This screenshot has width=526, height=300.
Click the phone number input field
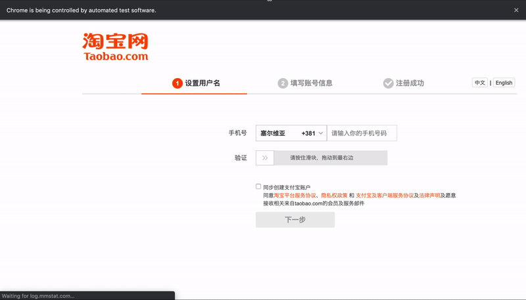click(362, 133)
